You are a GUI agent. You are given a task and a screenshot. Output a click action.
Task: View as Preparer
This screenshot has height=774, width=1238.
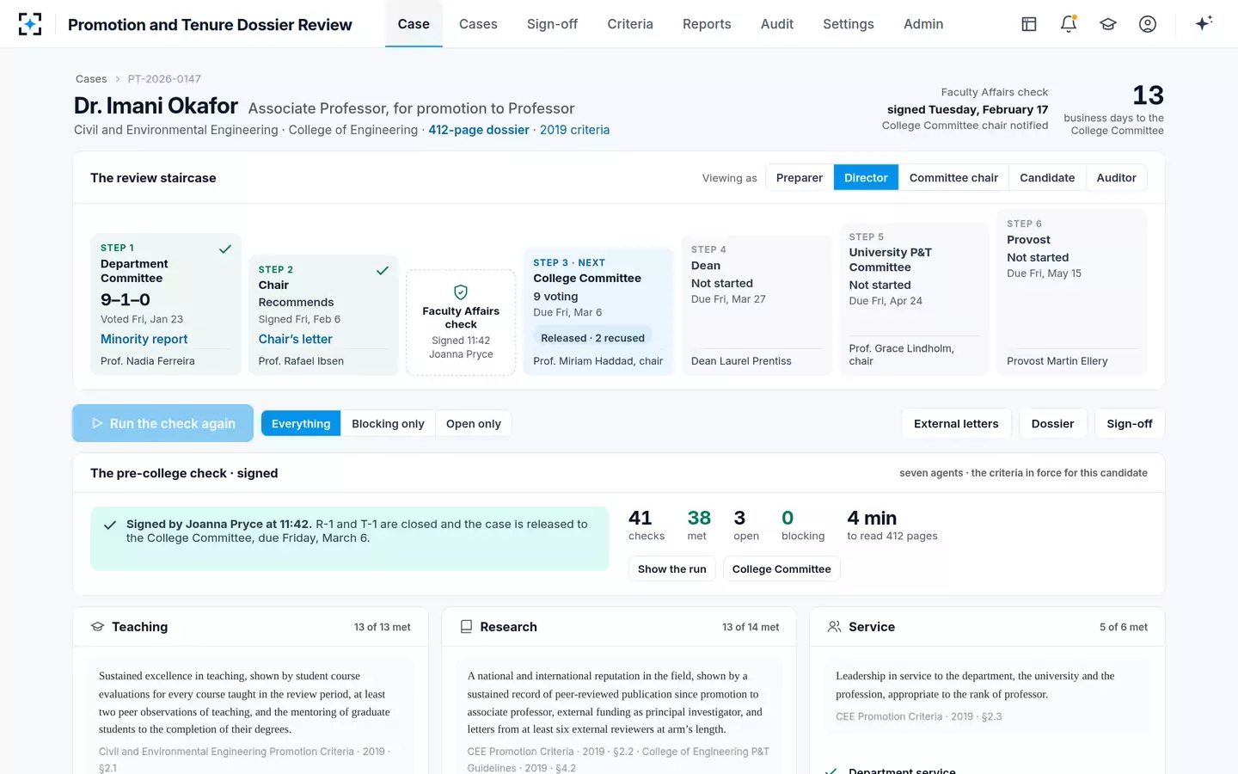pos(800,178)
